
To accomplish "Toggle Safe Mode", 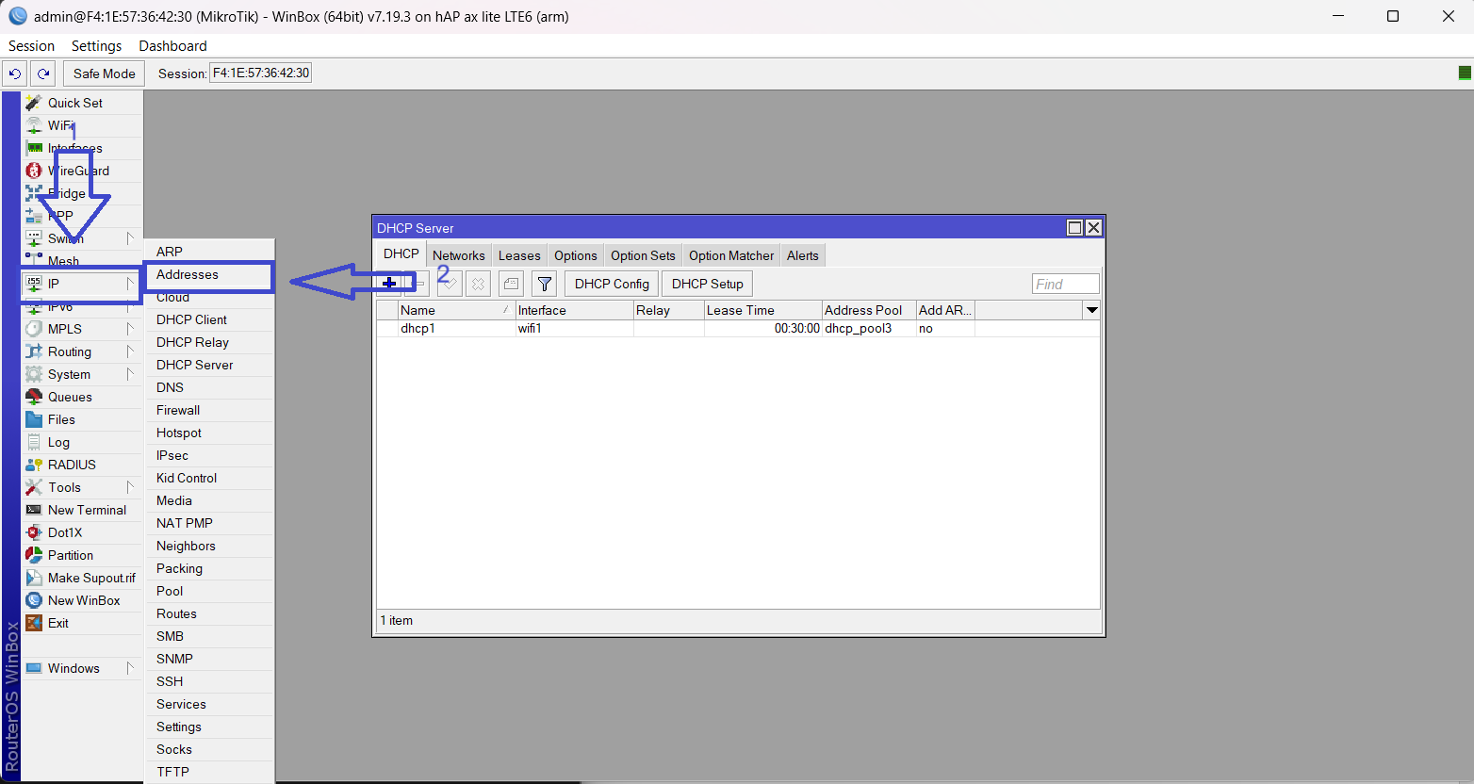I will 104,73.
